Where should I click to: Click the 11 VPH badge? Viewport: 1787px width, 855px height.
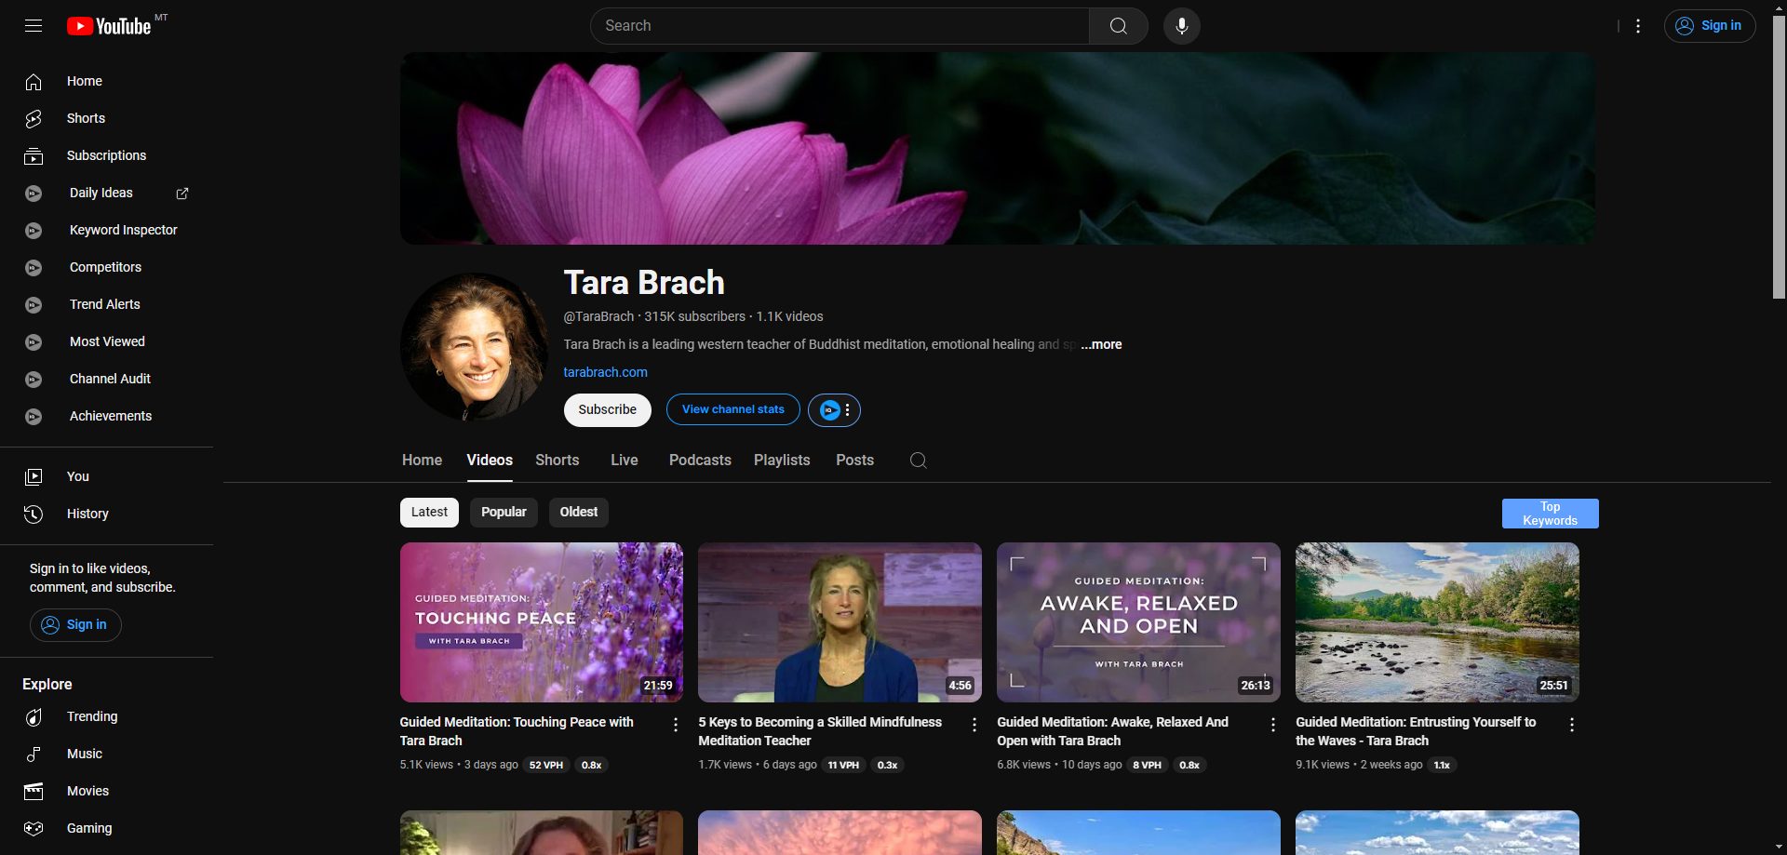[x=843, y=766]
